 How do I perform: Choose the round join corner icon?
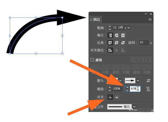tap(117, 43)
